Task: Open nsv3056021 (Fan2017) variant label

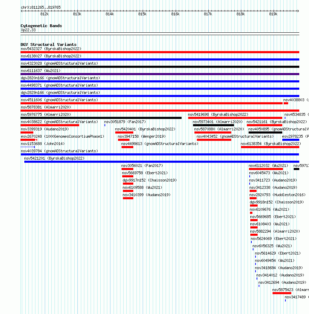Action: click(x=142, y=166)
